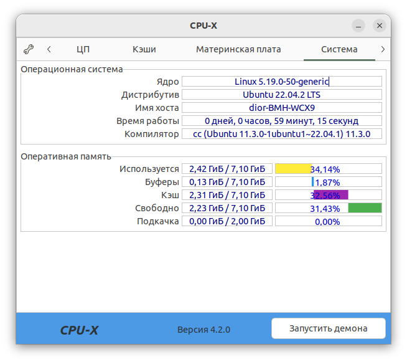Click the value 2,31 ГиБ / 7,10 ГиБ
The image size is (407, 362).
pyautogui.click(x=227, y=195)
